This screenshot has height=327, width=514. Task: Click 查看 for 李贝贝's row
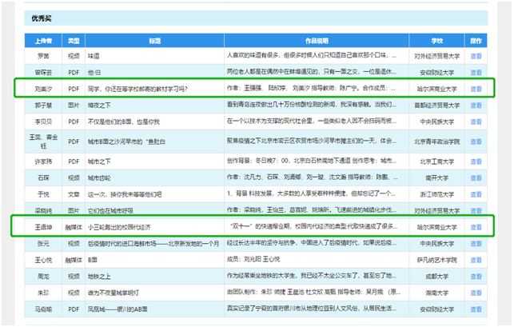coord(476,121)
